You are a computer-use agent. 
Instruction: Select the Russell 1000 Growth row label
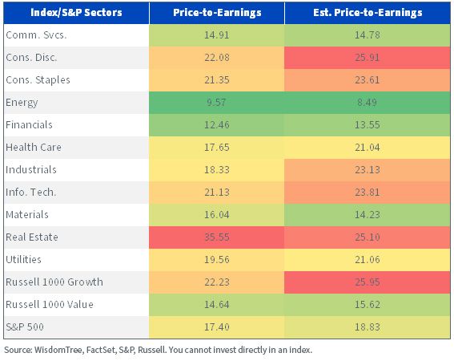(54, 282)
